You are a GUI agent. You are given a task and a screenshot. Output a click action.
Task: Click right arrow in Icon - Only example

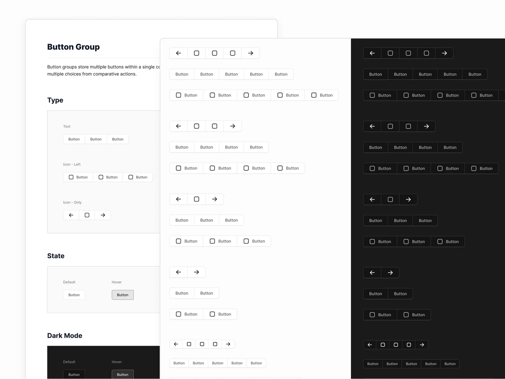tap(103, 215)
